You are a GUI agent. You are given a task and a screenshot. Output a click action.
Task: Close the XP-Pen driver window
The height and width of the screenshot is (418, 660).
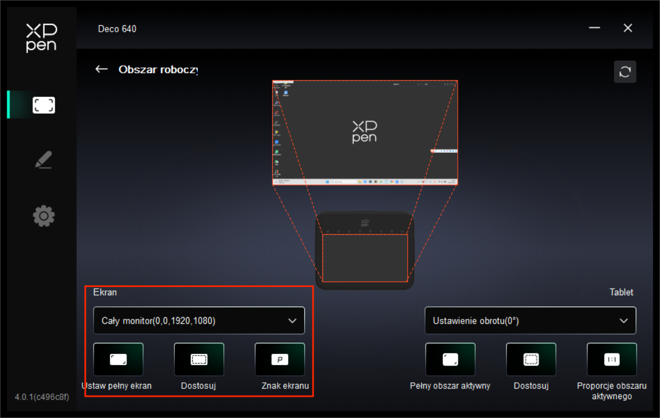[628, 28]
